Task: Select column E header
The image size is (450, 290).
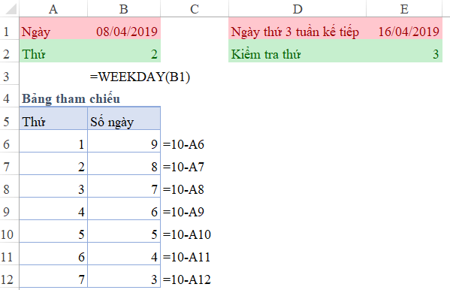Action: pos(404,8)
